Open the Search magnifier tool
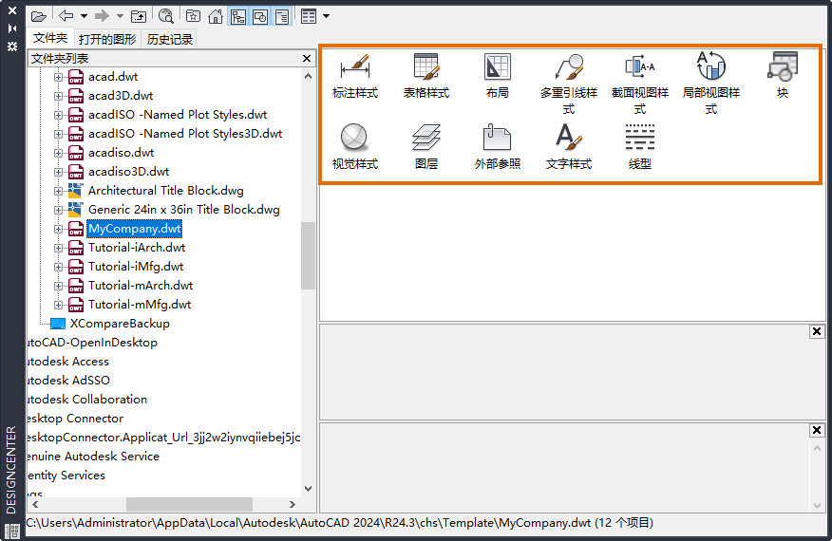832x541 pixels. click(166, 16)
